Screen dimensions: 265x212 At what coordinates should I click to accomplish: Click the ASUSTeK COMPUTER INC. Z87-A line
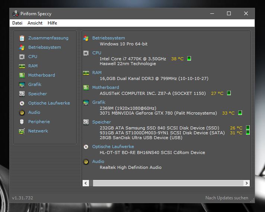click(153, 93)
